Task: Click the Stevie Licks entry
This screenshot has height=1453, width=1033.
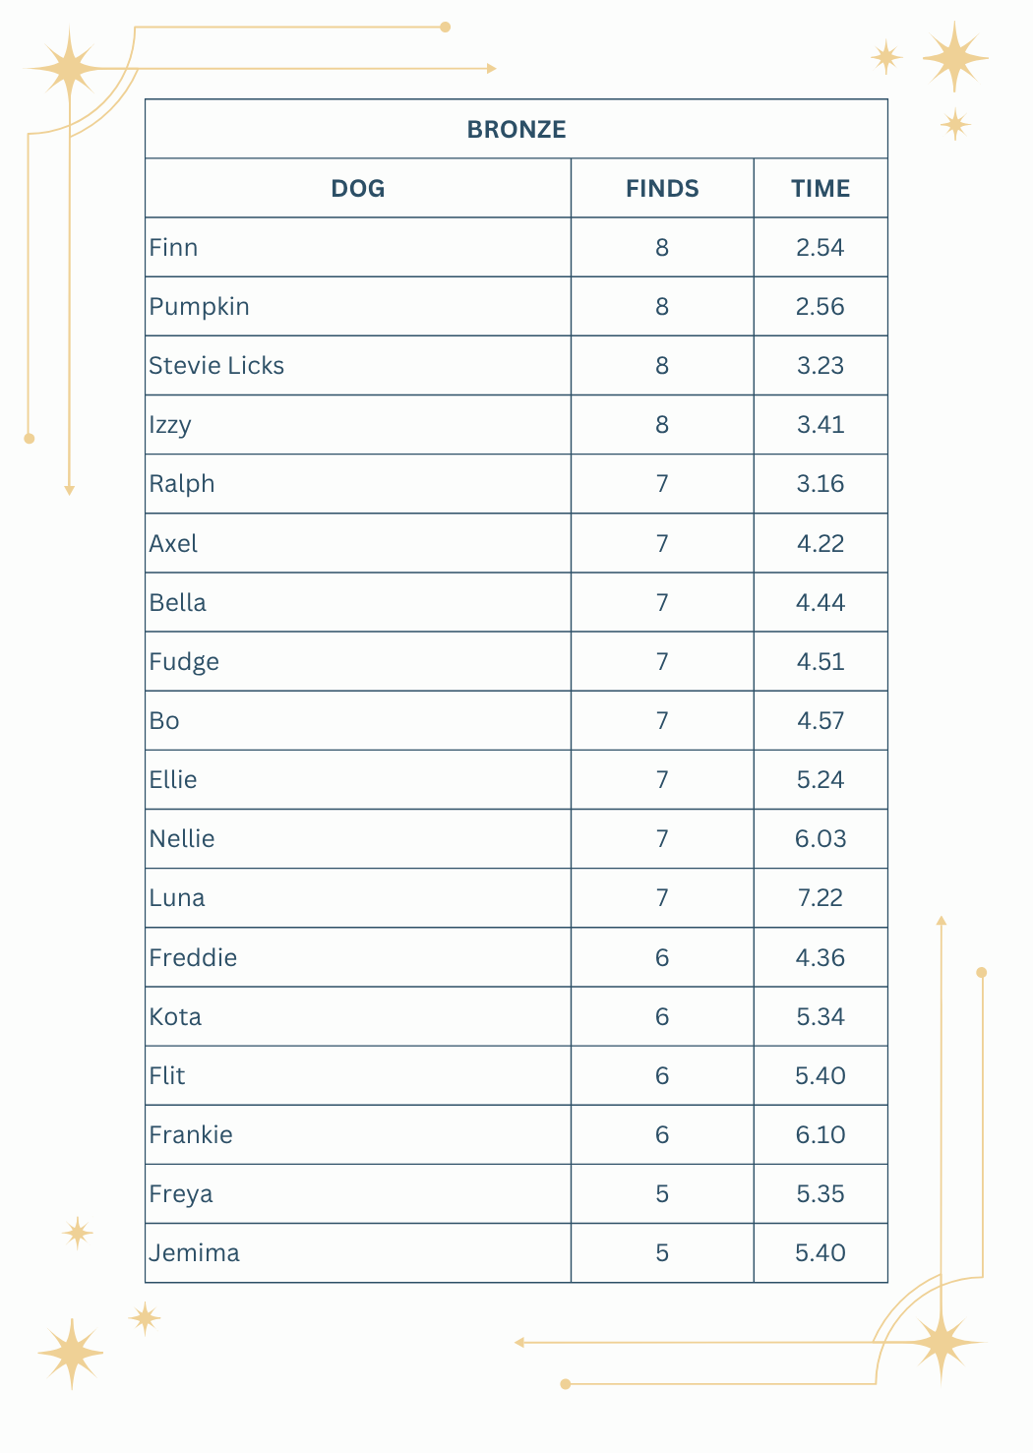Action: coord(216,366)
